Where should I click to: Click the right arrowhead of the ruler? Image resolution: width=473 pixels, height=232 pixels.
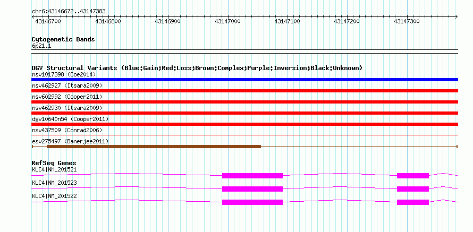pyautogui.click(x=456, y=16)
